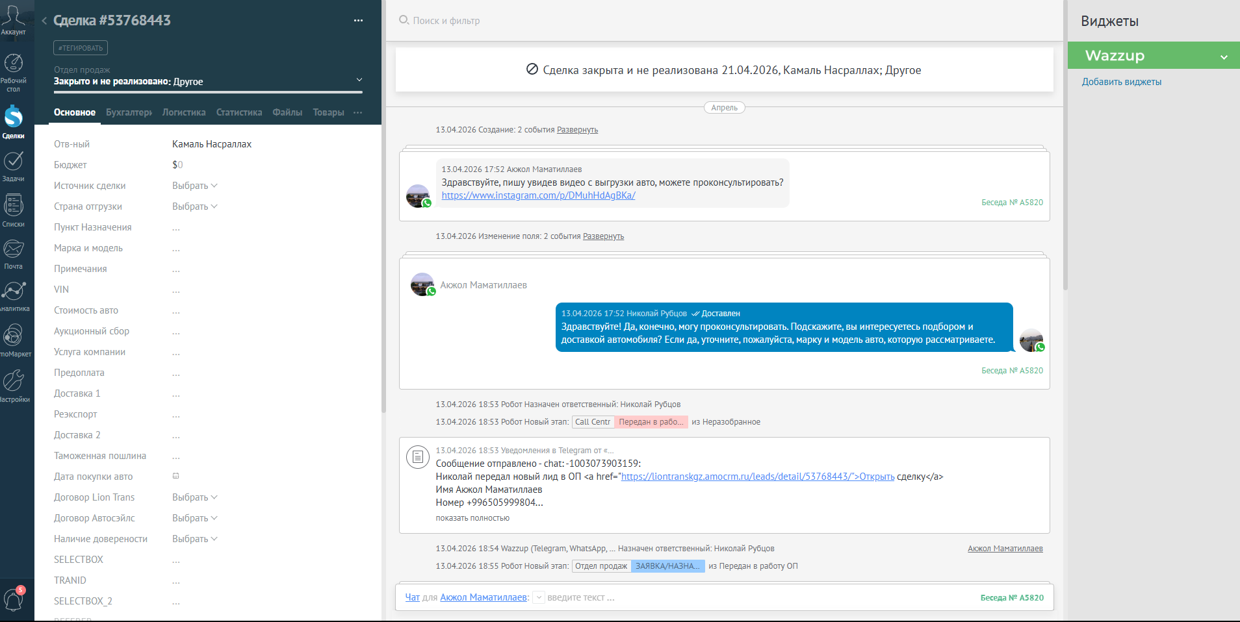Open the Страна отгрузки Выбрать dropdown
1240x622 pixels.
click(x=194, y=206)
